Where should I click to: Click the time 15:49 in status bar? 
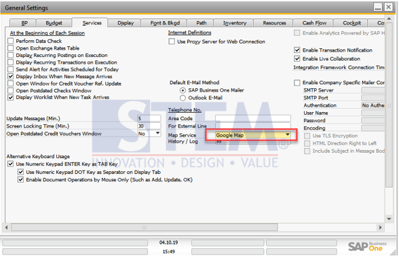(168, 252)
